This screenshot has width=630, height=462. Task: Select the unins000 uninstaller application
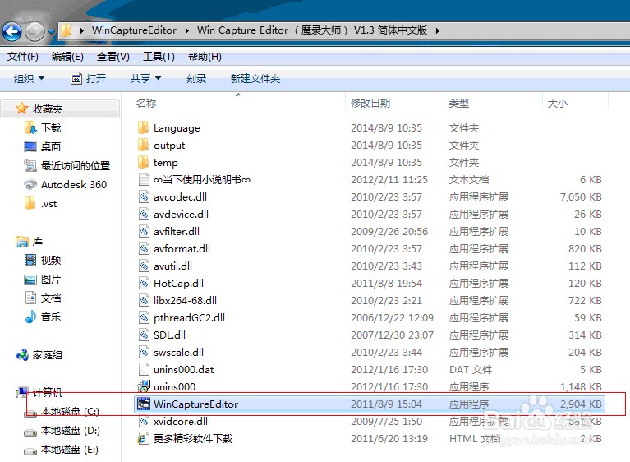(x=167, y=387)
